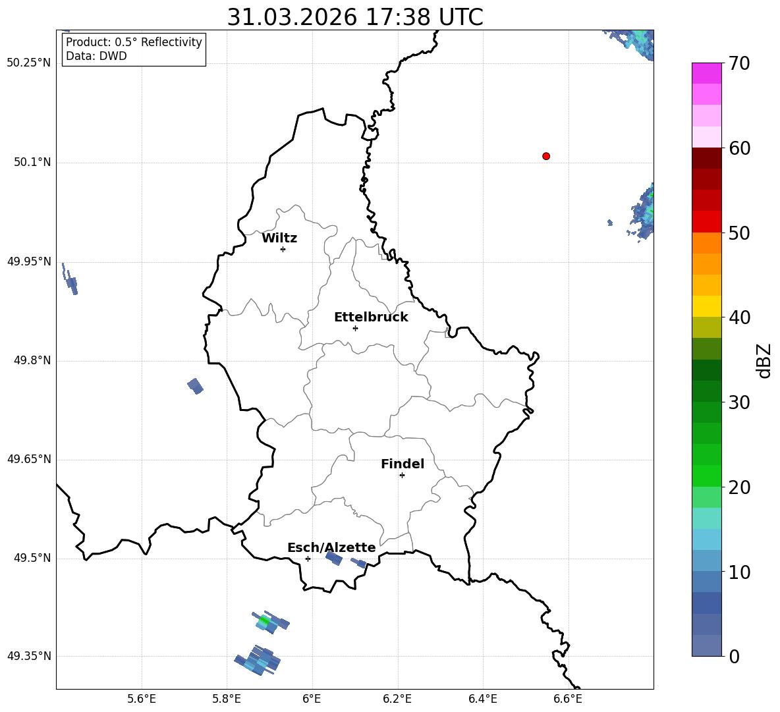Viewport: 780px width, 712px height.
Task: Click the 60 value on the colorbar
Action: pyautogui.click(x=739, y=148)
